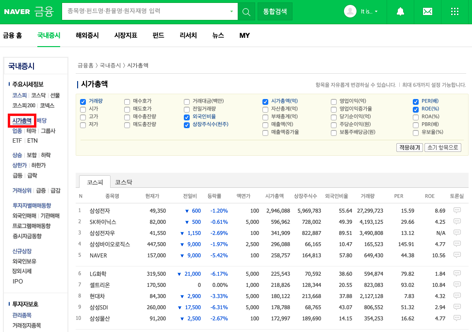Open the 'It is..' account dropdown
The width and height of the screenshot is (472, 332).
tap(369, 12)
